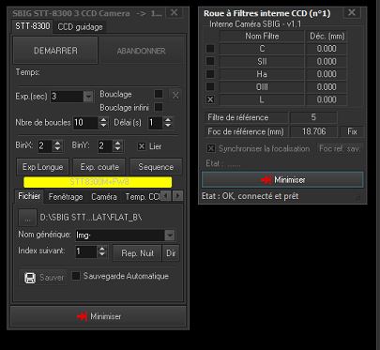
Task: Click the yellow STT8300M+FW8 bar
Action: [98, 182]
